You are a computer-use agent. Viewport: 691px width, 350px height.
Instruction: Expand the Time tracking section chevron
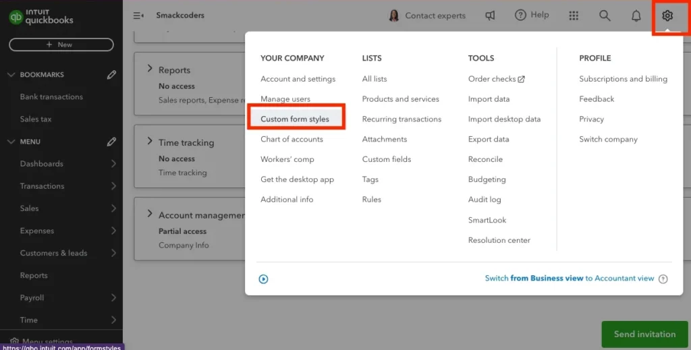point(150,142)
